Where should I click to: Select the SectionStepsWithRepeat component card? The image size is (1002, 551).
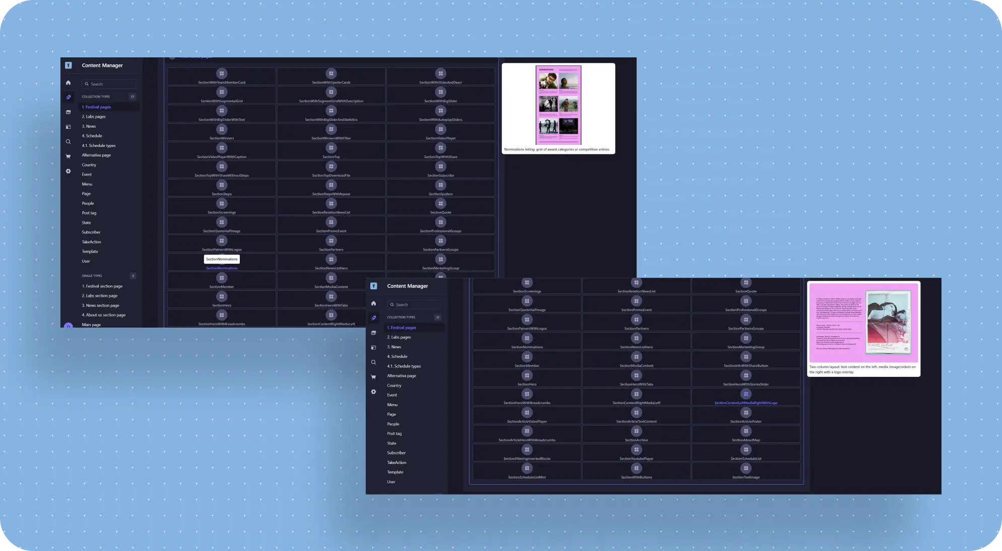tap(331, 188)
